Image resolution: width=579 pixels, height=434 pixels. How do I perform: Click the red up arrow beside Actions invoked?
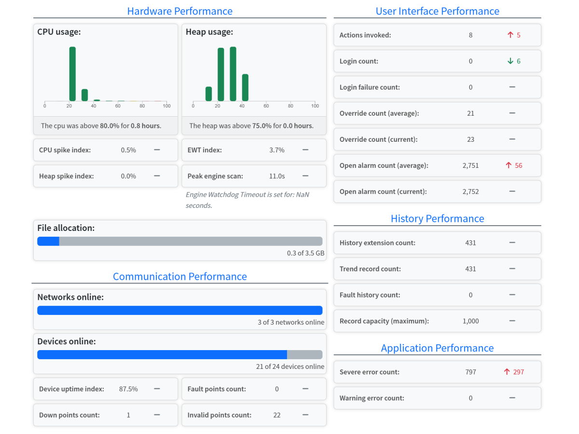(510, 35)
